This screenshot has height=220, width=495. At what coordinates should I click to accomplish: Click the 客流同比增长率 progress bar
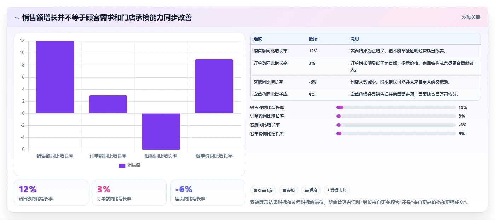click(x=396, y=125)
